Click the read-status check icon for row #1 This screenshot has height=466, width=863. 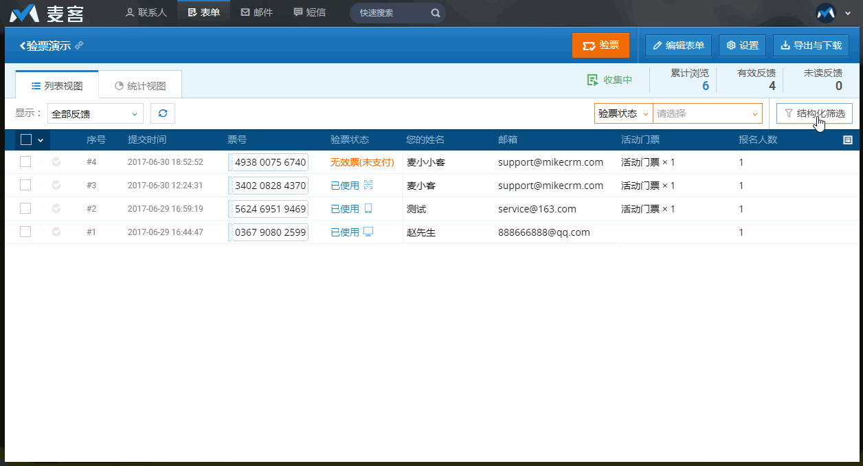click(56, 232)
